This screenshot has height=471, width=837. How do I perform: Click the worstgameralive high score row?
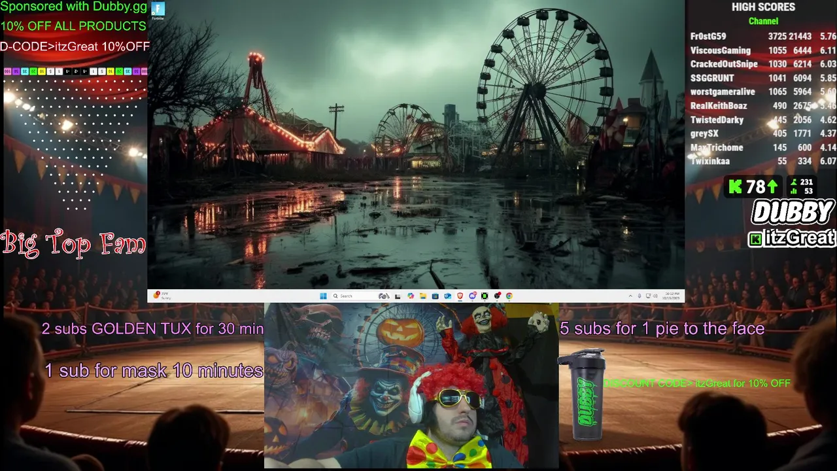coord(763,92)
